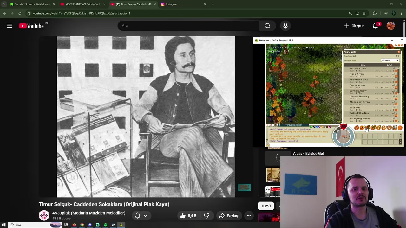Viewport: 406px width, 228px height.
Task: Close the SenaSu1 Stream tab
Action: [54, 4]
